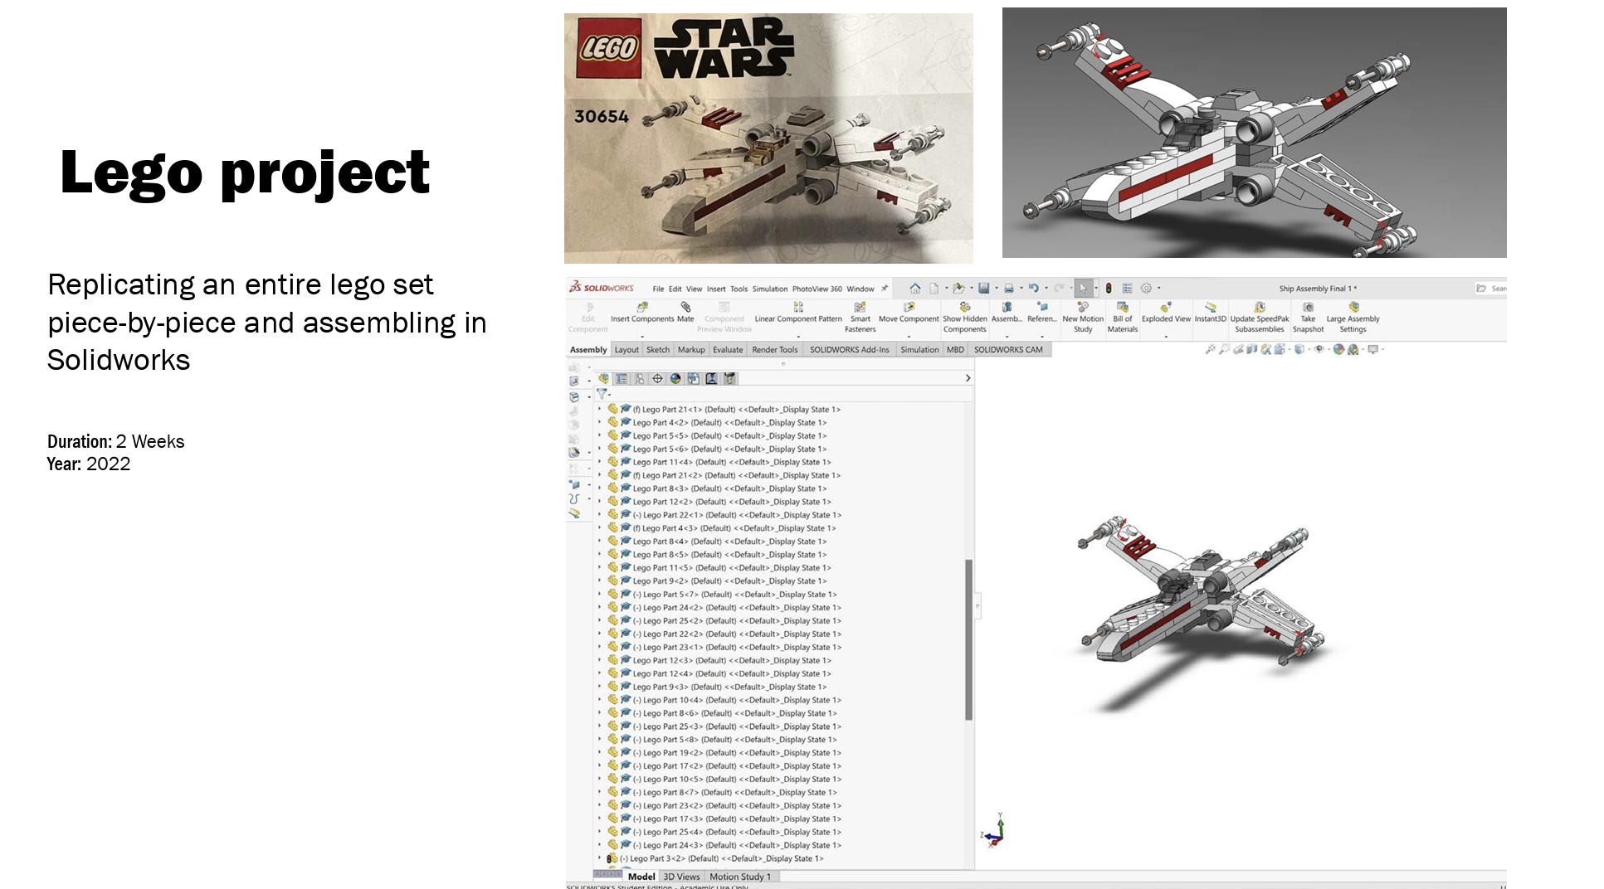Viewport: 1604px width, 889px height.
Task: Expand the Lego Part 11<4> tree node
Action: coord(600,462)
